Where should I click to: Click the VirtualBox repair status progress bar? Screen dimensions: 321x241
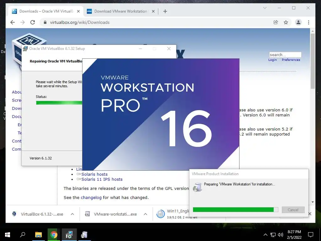click(59, 103)
